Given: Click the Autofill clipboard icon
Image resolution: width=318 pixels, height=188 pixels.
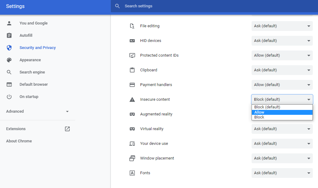Looking at the screenshot, I should point(9,35).
